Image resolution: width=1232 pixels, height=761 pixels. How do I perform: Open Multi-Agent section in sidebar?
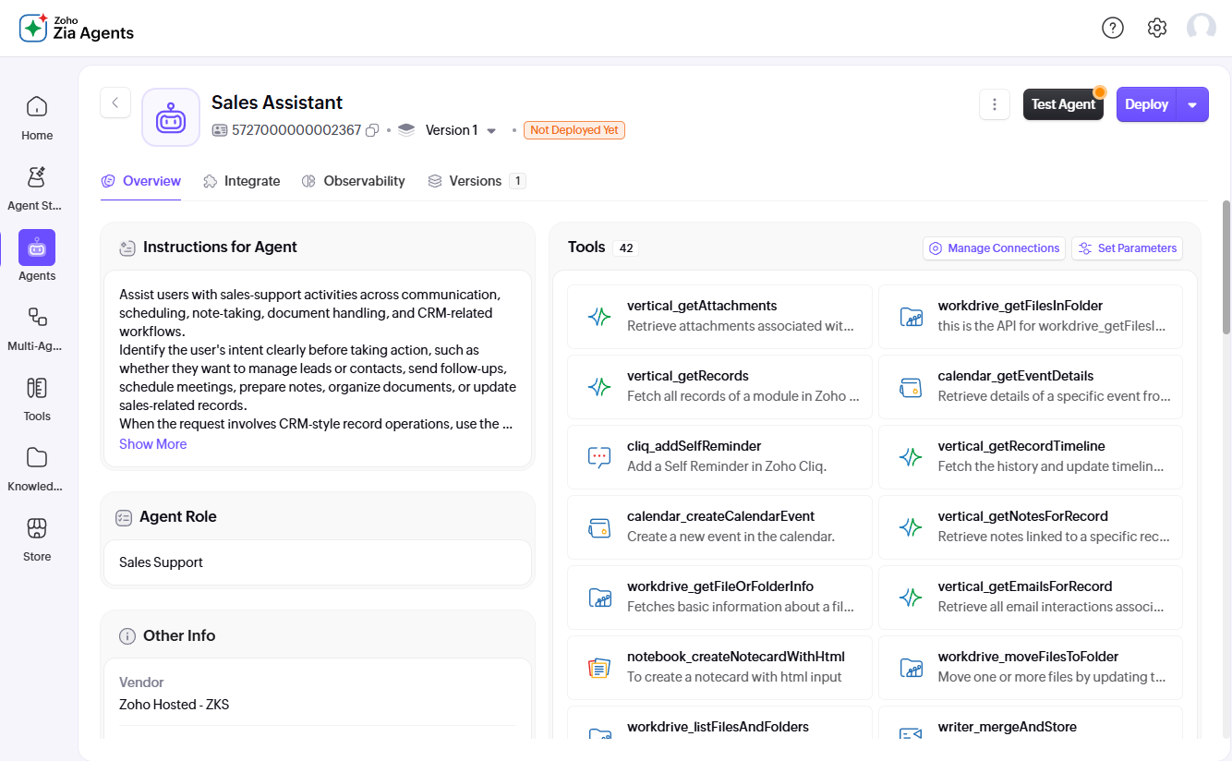37,328
